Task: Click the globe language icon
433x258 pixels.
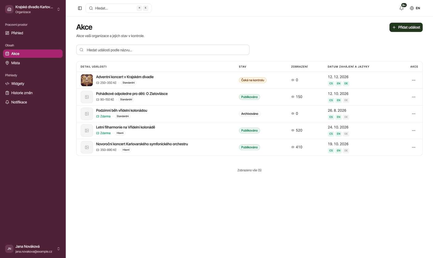Action: [412, 8]
